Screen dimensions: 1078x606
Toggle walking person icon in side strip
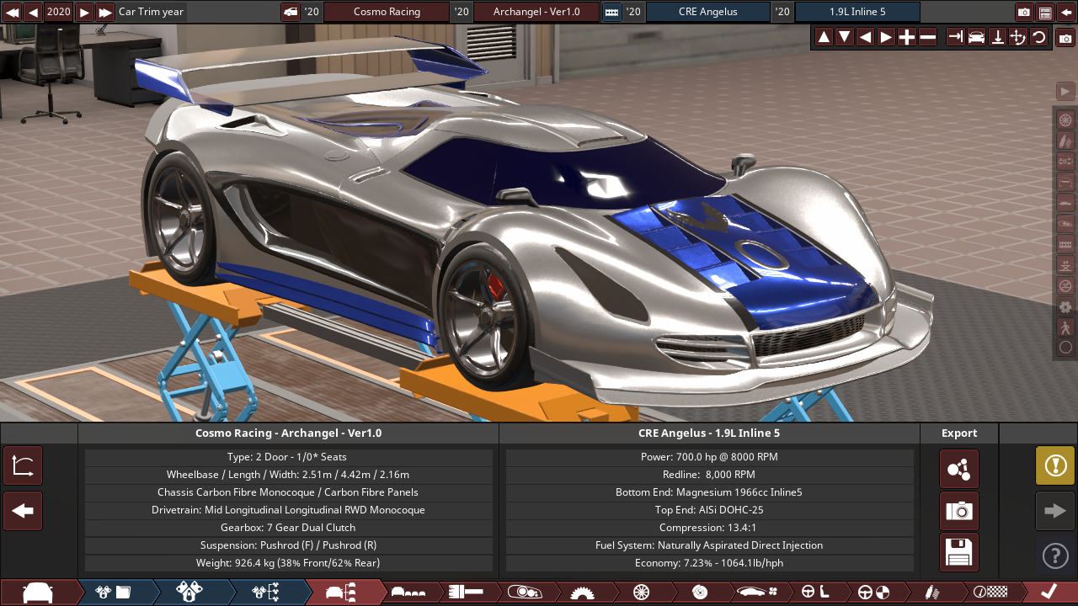(x=1065, y=327)
